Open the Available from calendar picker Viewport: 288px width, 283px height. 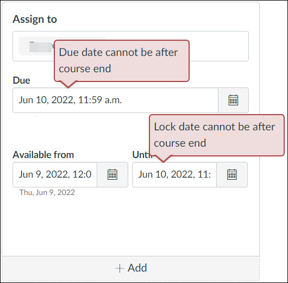click(x=112, y=174)
